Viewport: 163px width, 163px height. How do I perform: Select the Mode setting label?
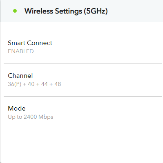coord(17,109)
